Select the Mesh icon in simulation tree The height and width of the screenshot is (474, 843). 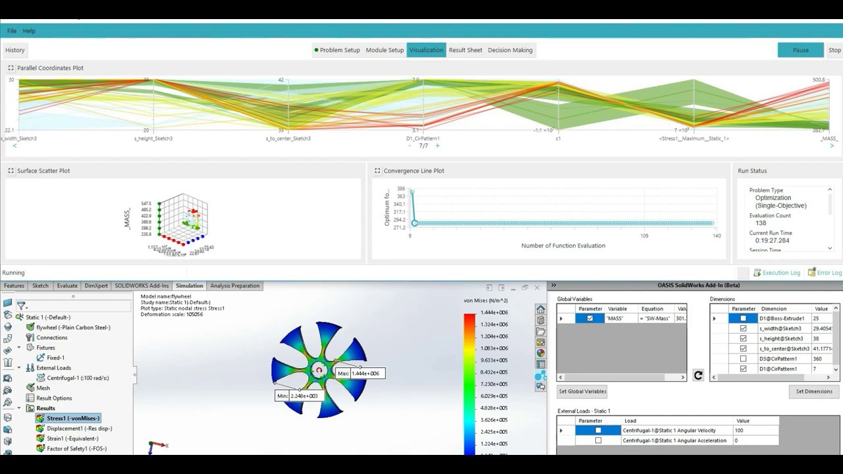pyautogui.click(x=30, y=388)
